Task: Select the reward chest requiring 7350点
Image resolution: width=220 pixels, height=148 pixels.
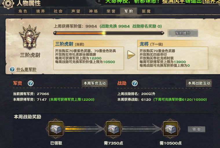Action: 113,129
